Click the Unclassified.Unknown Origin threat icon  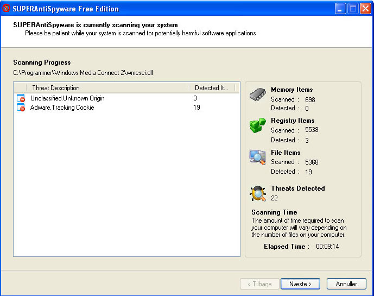coord(21,98)
